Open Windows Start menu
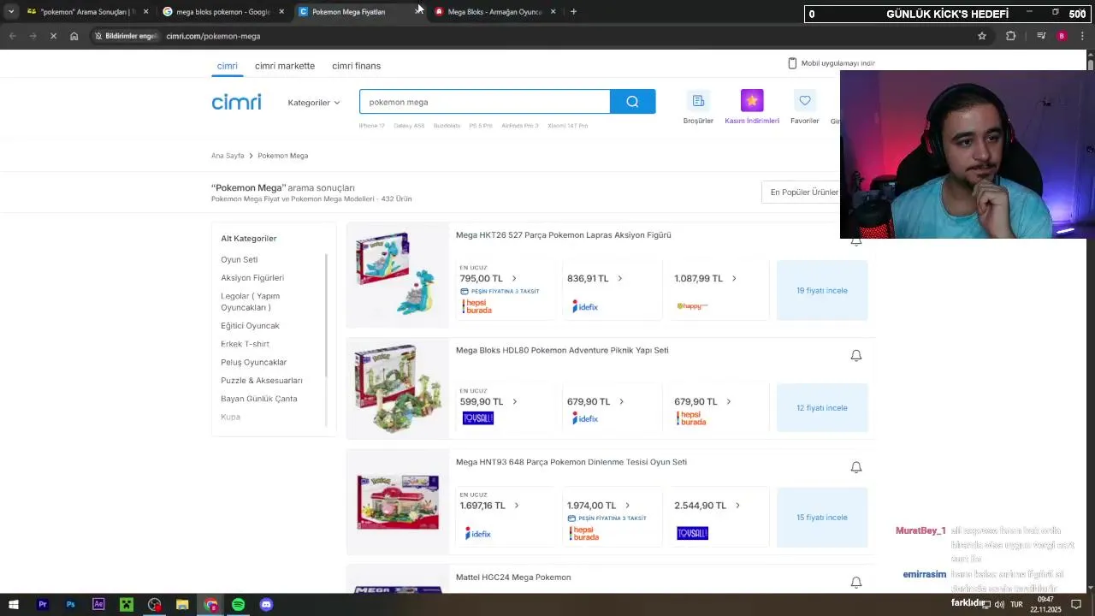 (14, 605)
